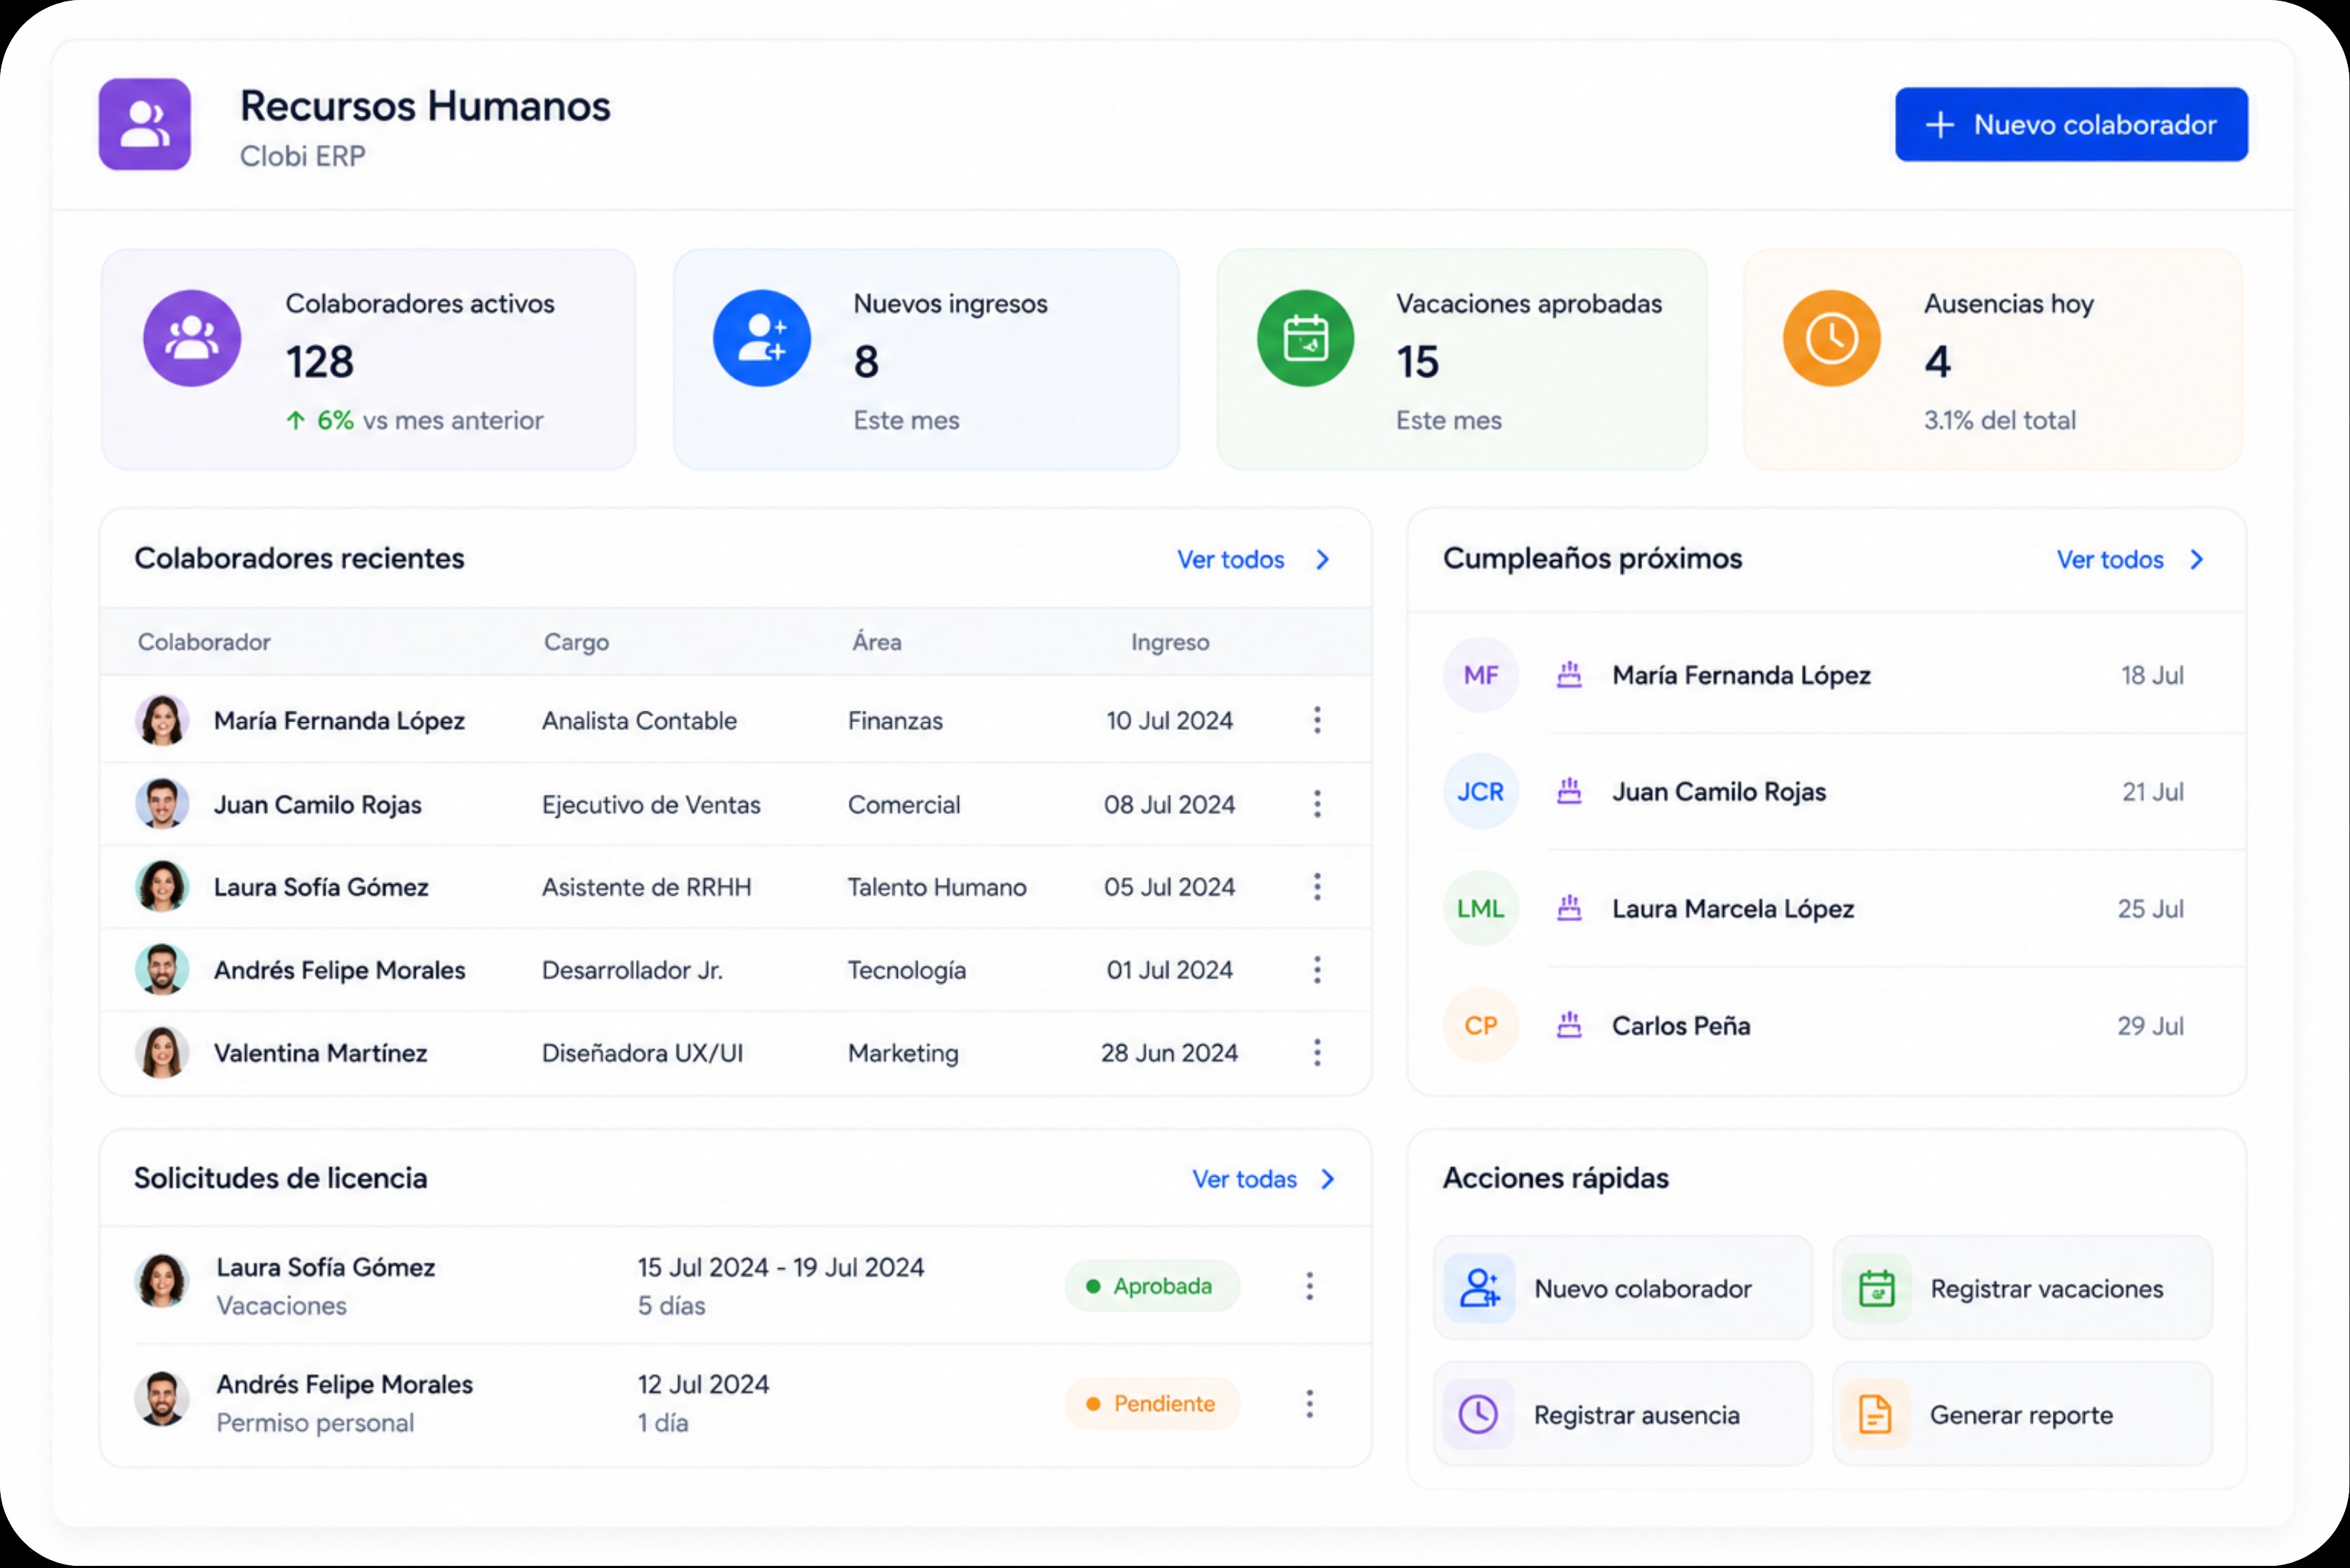Open the options menu for Laura Sofía Gómez table row
Viewport: 2350px width, 1568px height.
click(x=1317, y=887)
